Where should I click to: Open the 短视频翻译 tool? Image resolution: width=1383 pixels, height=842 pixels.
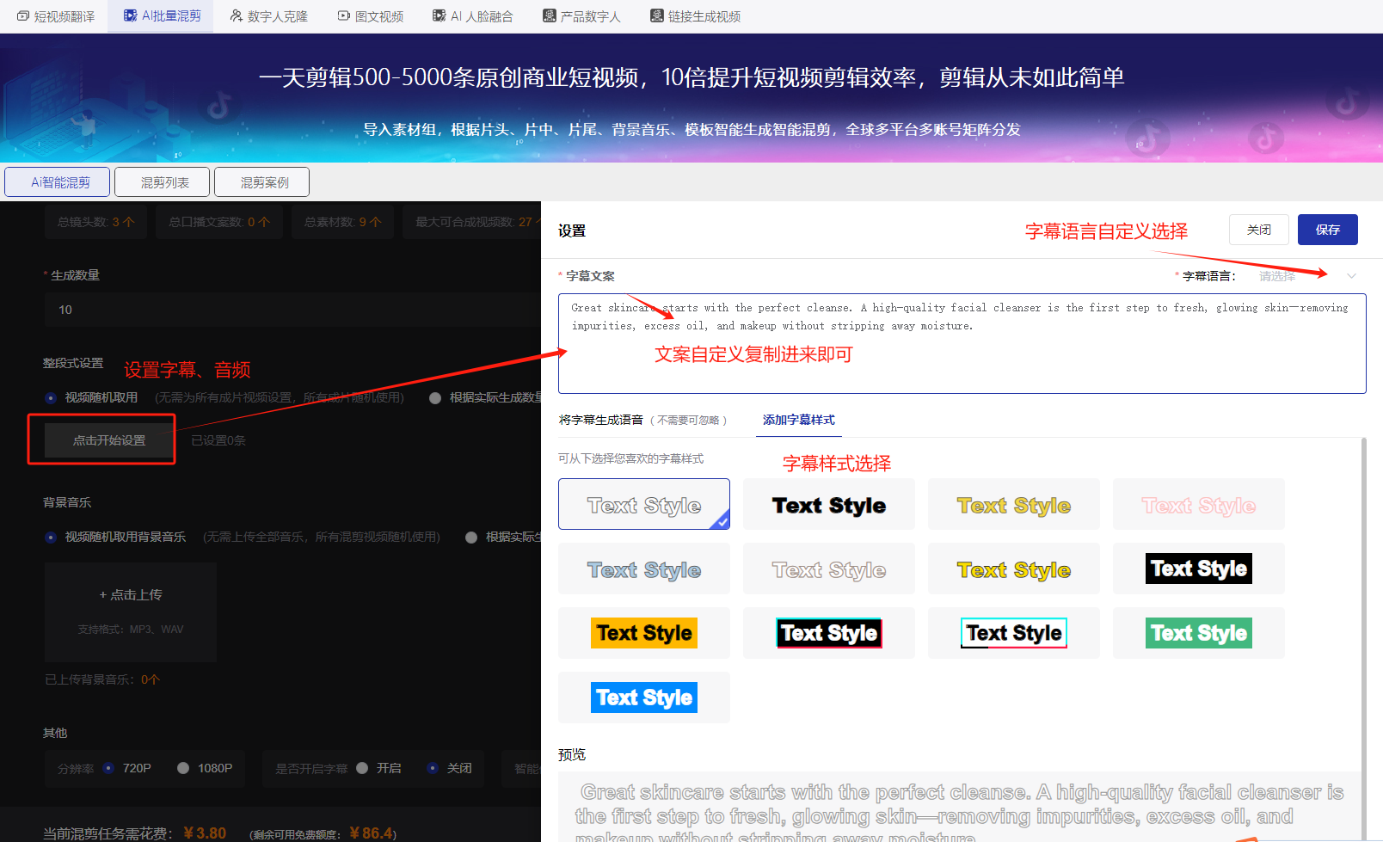tap(55, 15)
